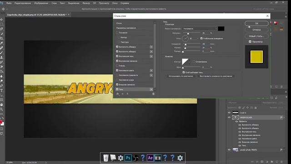
Task: Enable the Сглаживание checkbox
Action: 194,62
